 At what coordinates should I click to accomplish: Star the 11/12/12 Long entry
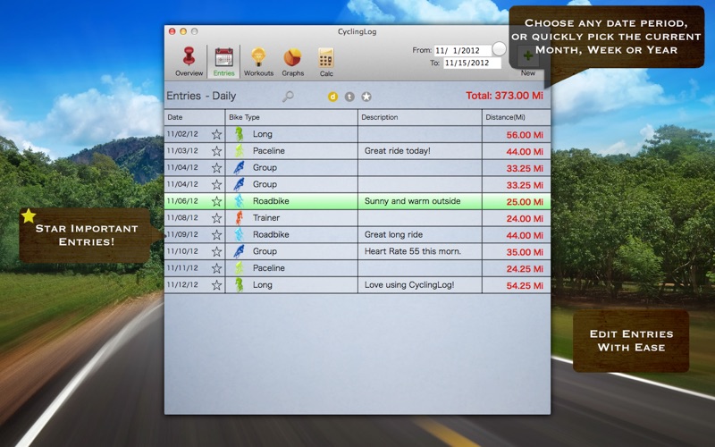(216, 285)
